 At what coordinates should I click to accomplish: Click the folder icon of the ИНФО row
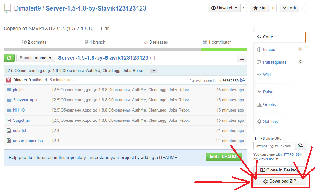9,110
